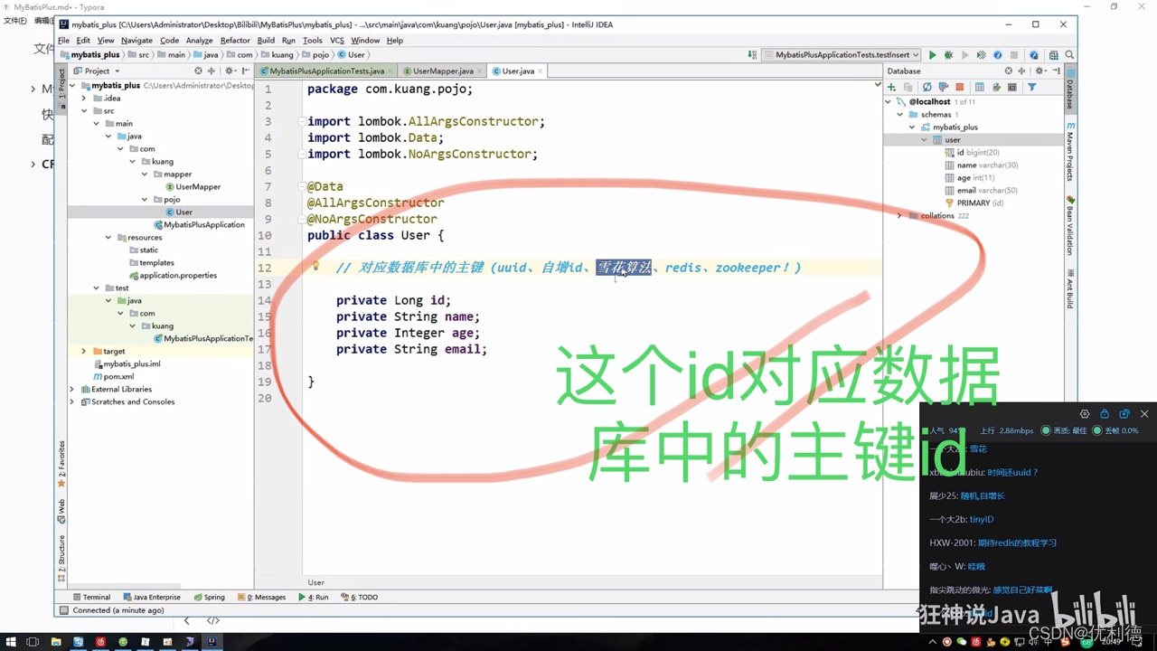Open run configuration dropdown testInsert
The image size is (1157, 651).
tap(841, 55)
